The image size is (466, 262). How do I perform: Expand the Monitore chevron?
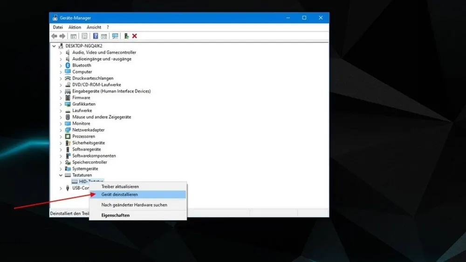click(61, 124)
